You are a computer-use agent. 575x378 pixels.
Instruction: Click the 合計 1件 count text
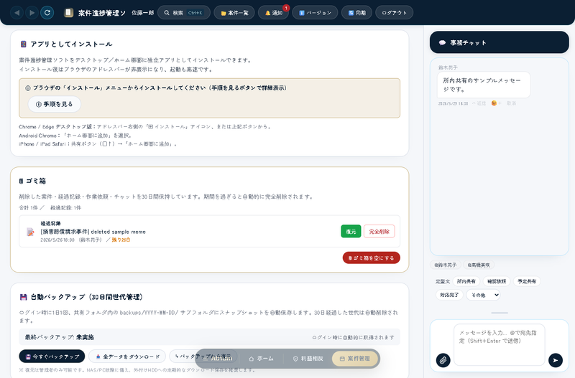(x=29, y=208)
